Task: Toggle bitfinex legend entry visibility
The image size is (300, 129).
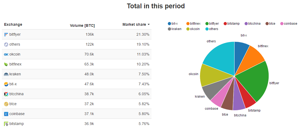Action: tap(193, 24)
